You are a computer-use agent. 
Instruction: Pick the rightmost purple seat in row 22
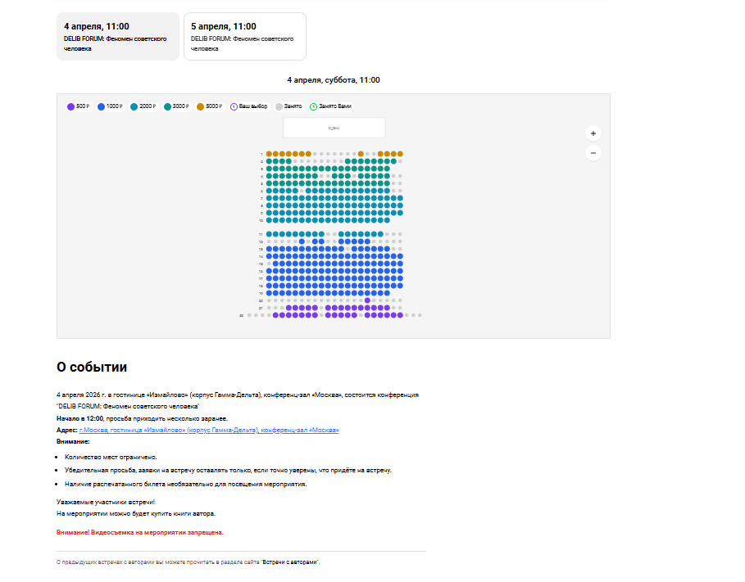tap(400, 315)
